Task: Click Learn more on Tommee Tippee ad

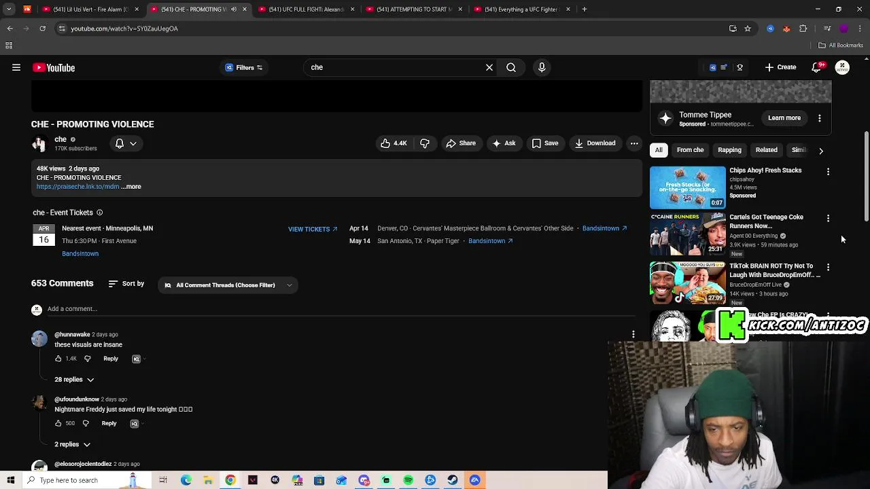Action: pyautogui.click(x=784, y=118)
